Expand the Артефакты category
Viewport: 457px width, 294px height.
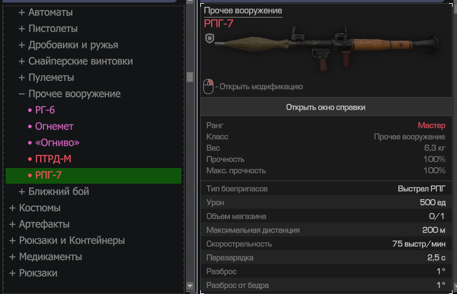click(x=40, y=224)
